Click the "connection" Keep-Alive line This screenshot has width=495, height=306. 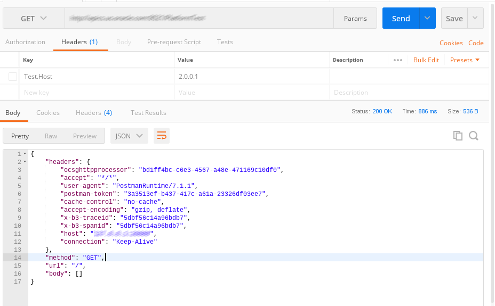coord(109,242)
